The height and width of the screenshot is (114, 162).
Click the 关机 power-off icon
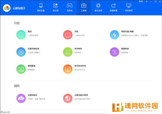point(68,35)
